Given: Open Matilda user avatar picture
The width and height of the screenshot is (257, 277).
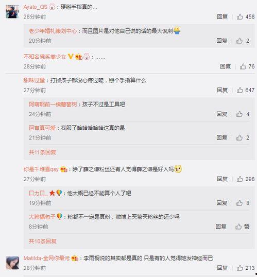Looking at the screenshot, I should click(x=12, y=263).
